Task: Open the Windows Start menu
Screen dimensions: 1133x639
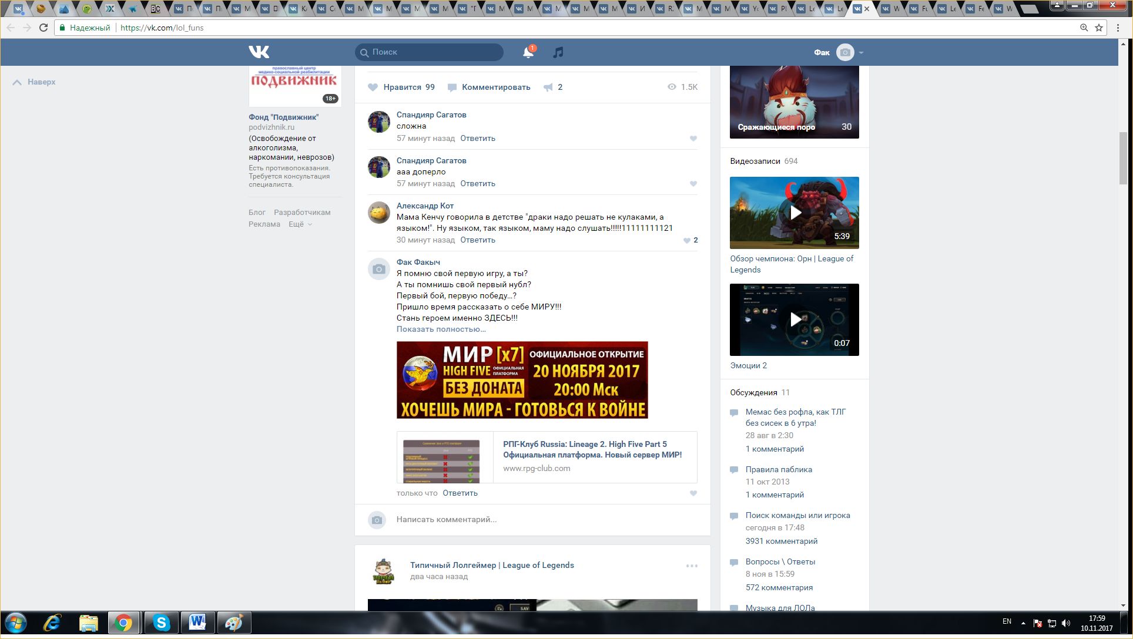Action: coord(15,623)
